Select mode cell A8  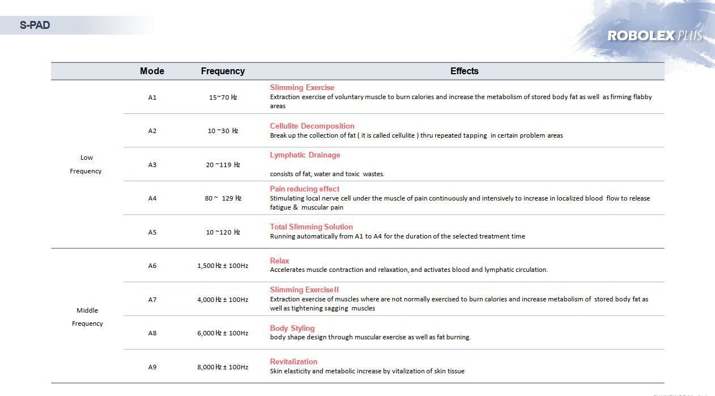tap(152, 333)
